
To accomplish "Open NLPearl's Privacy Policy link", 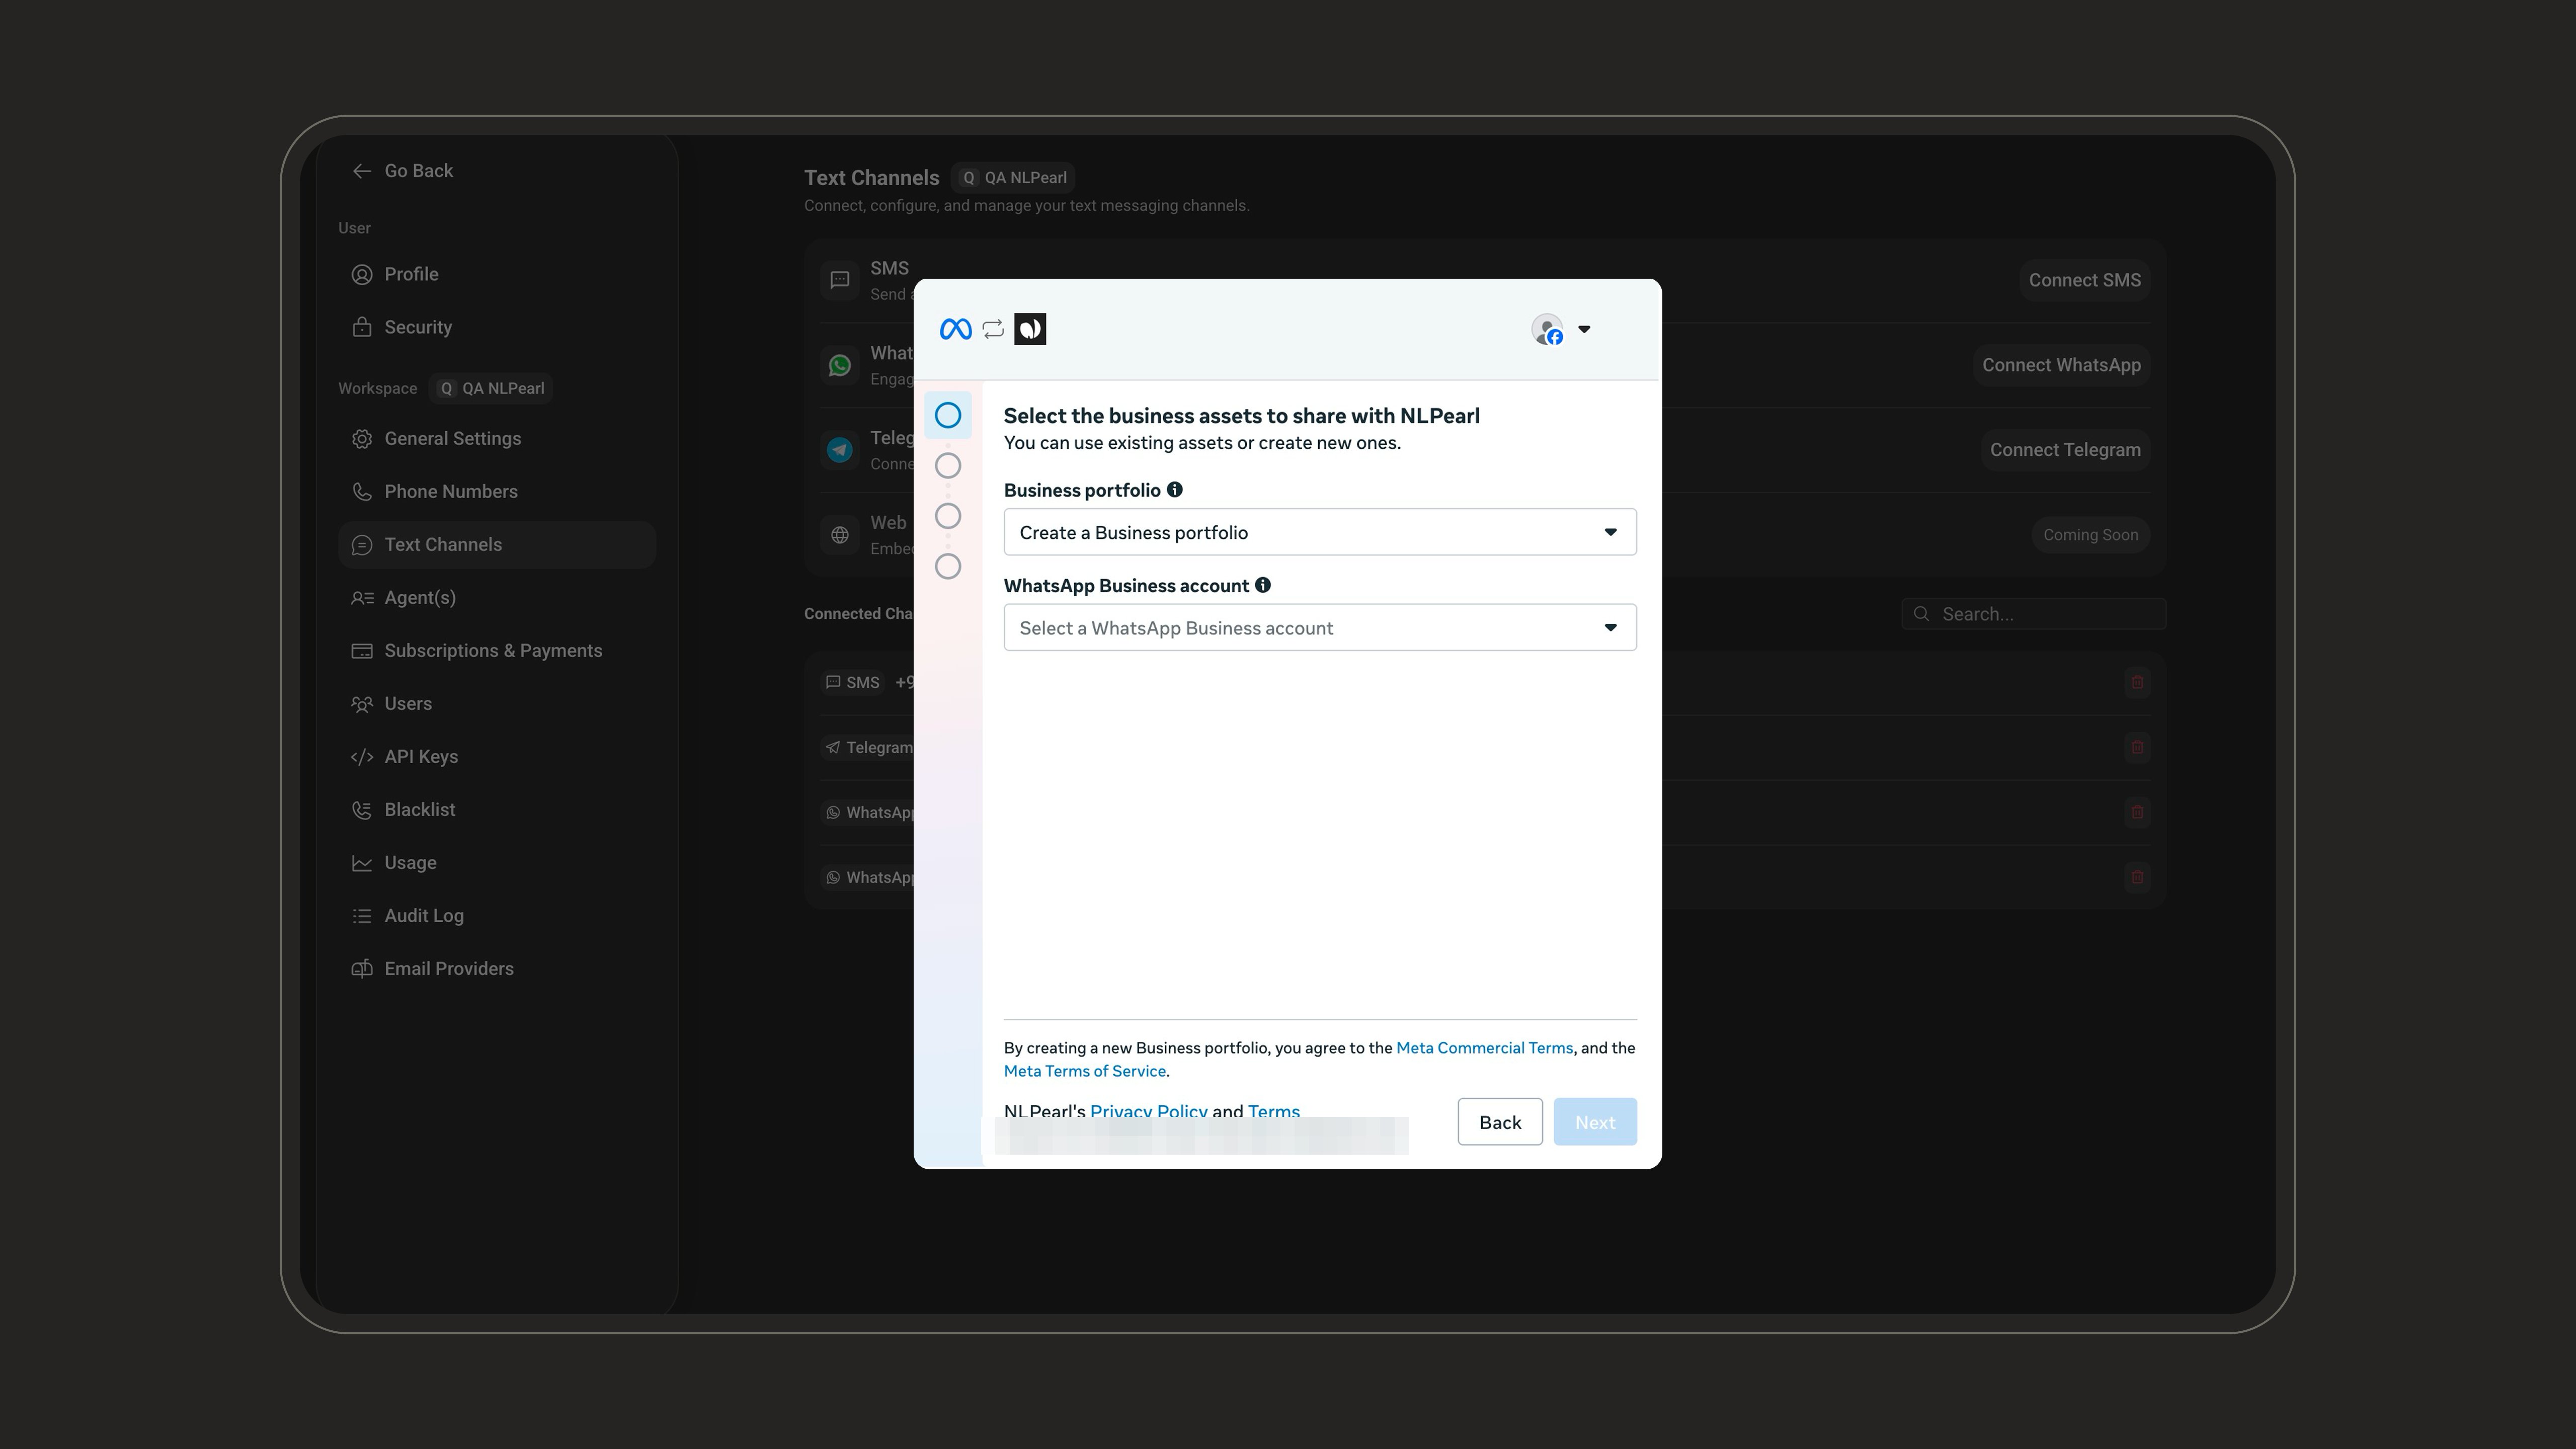I will tap(1148, 1111).
